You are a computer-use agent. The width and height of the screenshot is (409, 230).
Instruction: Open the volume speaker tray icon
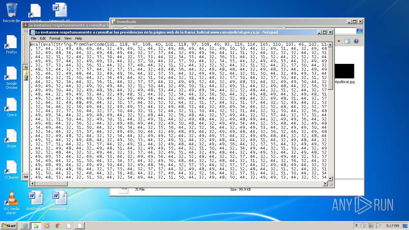coord(363,226)
